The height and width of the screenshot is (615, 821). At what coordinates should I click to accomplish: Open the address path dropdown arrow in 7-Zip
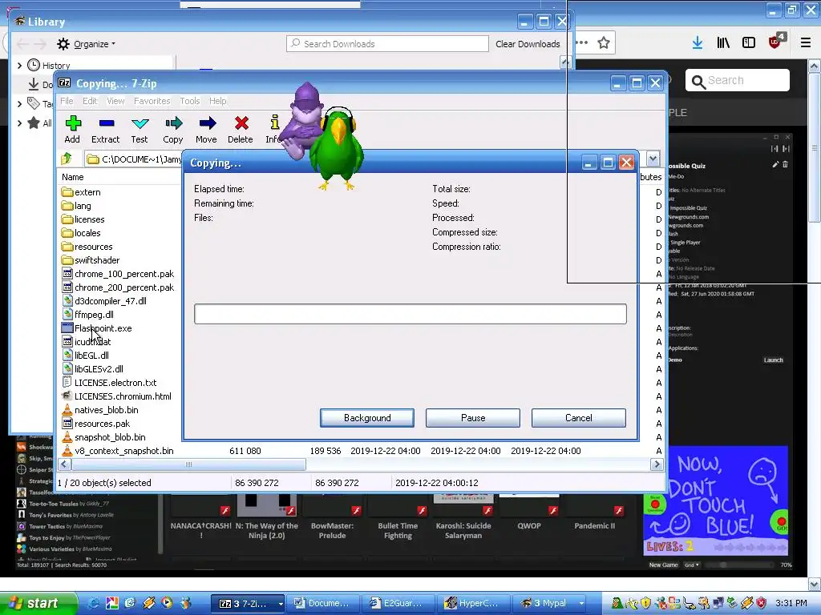653,159
